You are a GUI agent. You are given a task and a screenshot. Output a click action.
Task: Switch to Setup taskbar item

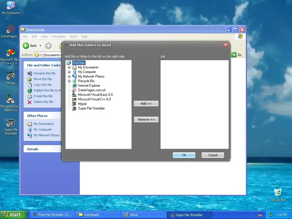[144, 215]
